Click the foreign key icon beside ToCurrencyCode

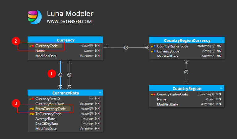pyautogui.click(x=31, y=114)
